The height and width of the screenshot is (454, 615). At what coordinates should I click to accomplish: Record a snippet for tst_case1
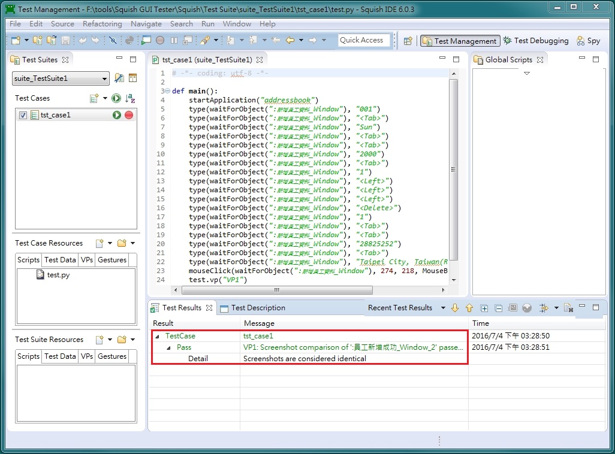click(131, 115)
